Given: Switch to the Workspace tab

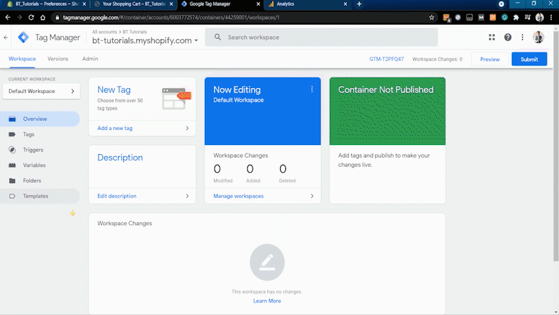Looking at the screenshot, I should coord(22,59).
